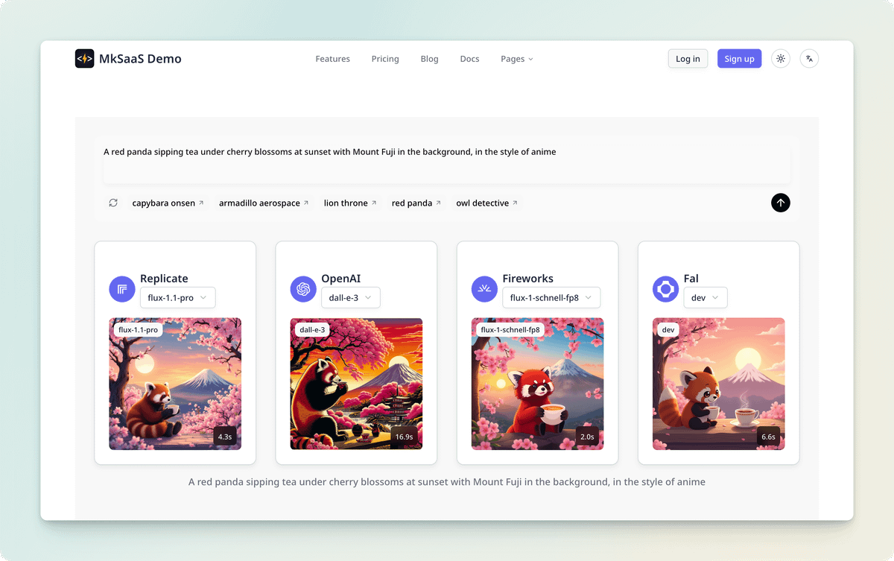Expand the Pages navigation menu
This screenshot has width=894, height=561.
(517, 59)
